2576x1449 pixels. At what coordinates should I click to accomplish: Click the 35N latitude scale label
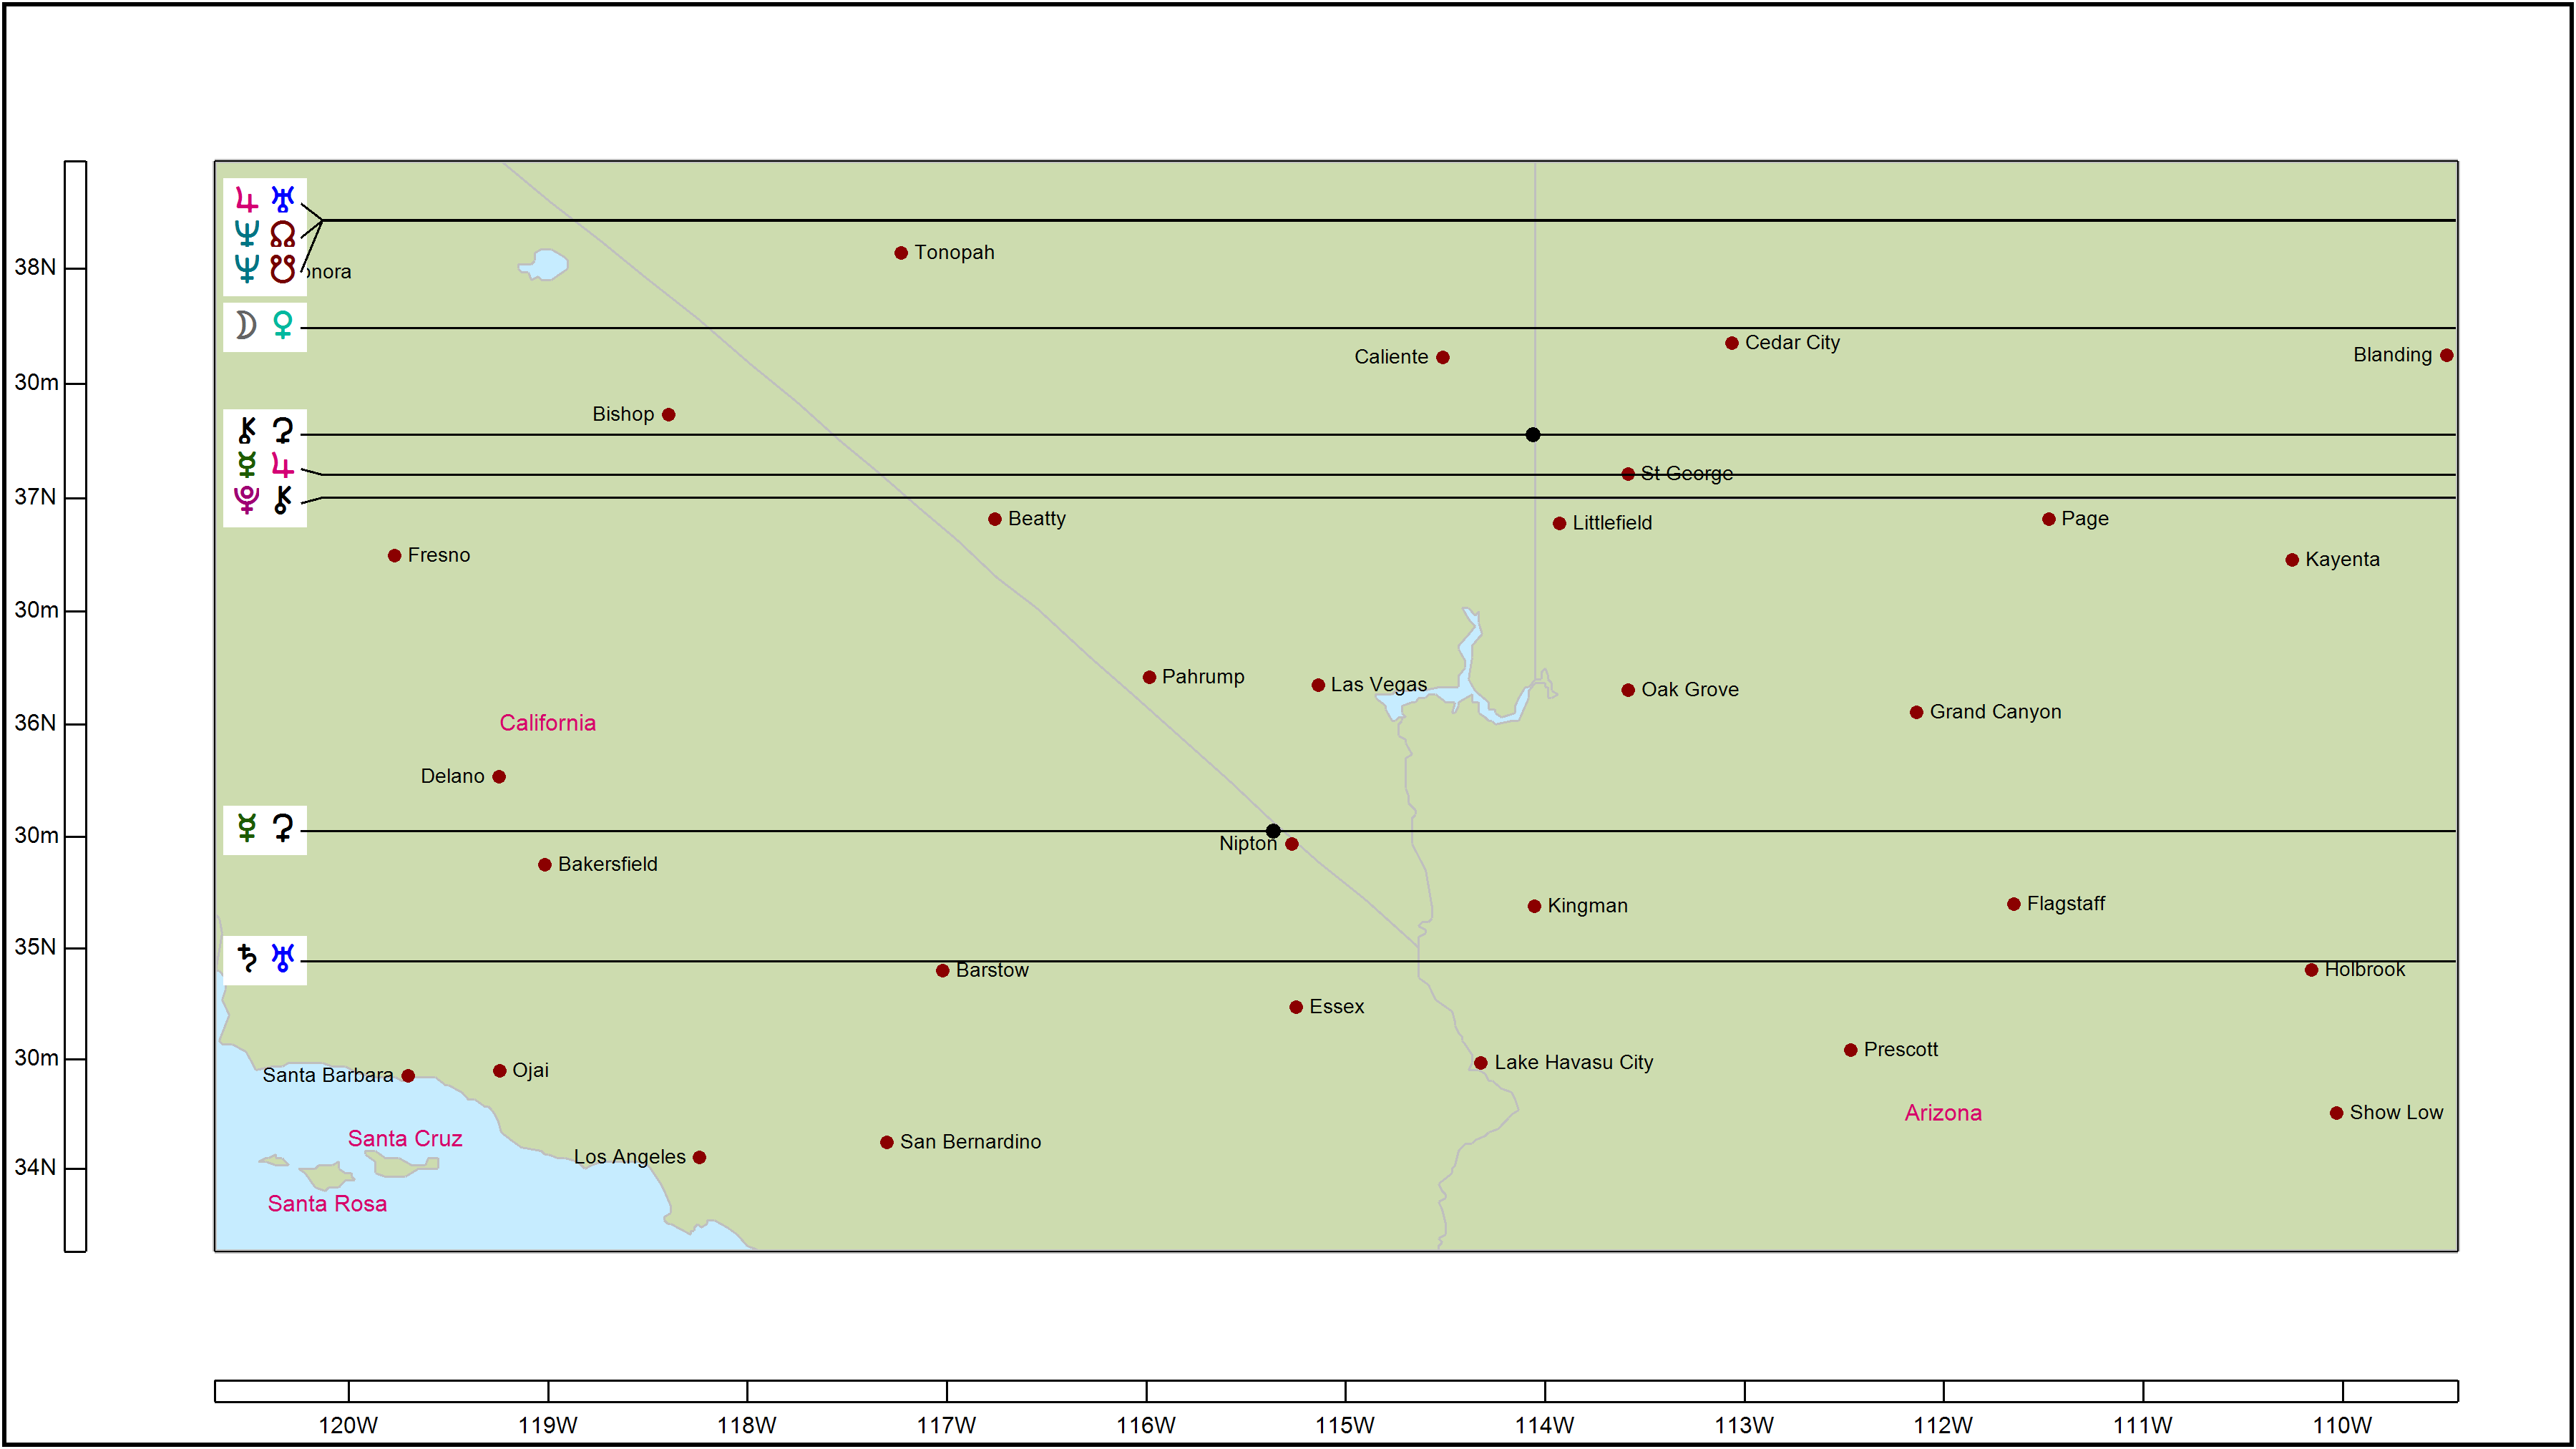click(35, 947)
